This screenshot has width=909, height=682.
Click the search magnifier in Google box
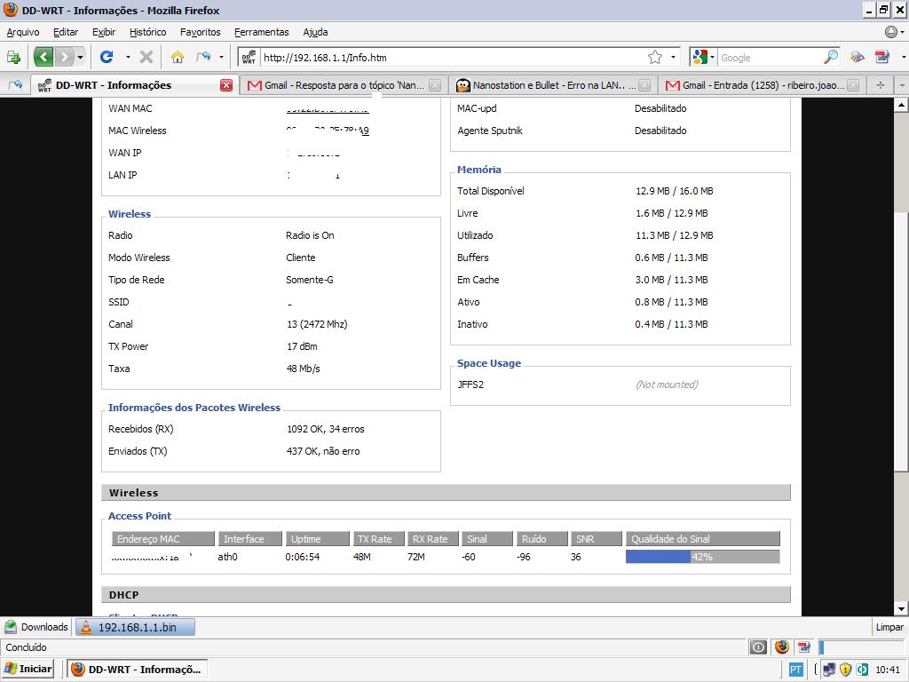[x=831, y=57]
